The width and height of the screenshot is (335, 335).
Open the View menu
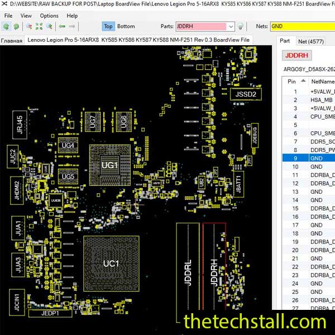[x=26, y=16]
